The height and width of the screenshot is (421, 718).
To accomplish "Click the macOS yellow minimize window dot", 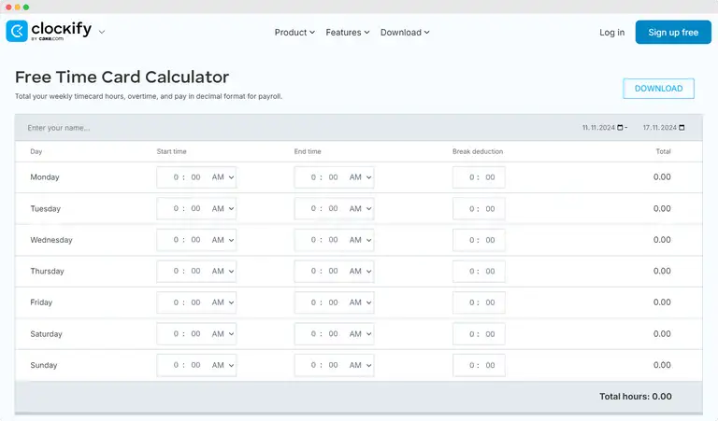I will click(18, 7).
